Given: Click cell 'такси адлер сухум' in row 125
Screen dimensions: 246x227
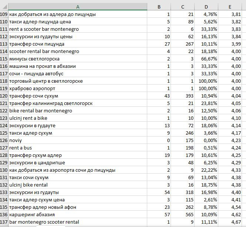Looking at the screenshot, I should 78,133.
